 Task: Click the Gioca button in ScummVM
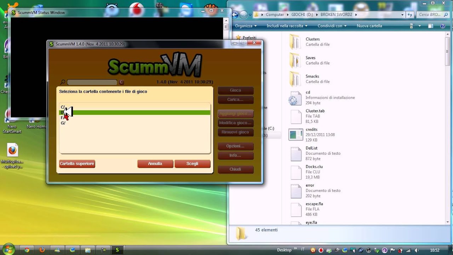point(235,90)
